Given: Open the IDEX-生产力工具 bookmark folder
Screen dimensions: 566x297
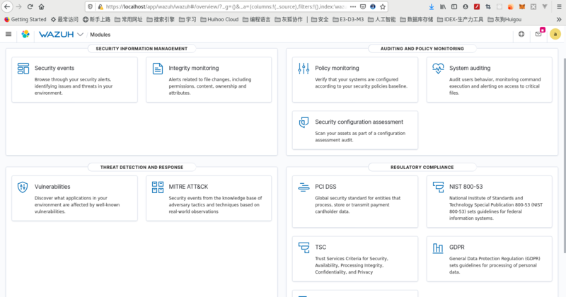Looking at the screenshot, I should [461, 20].
